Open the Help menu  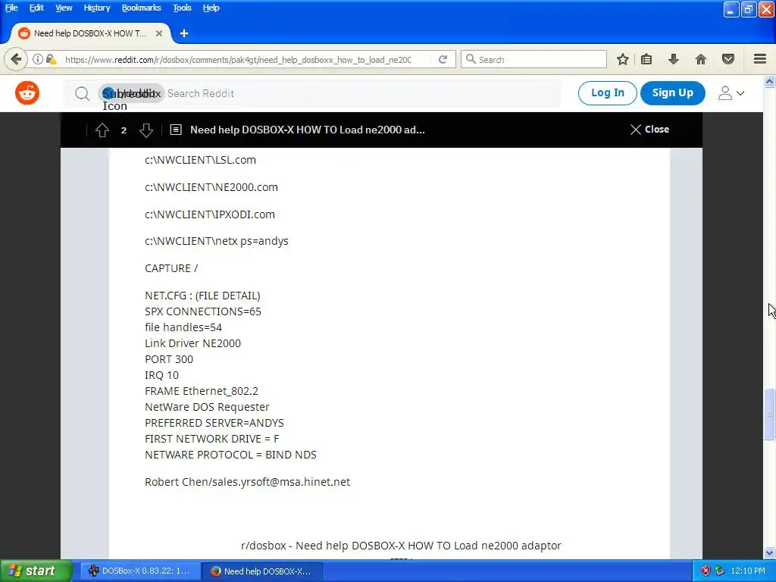coord(211,8)
